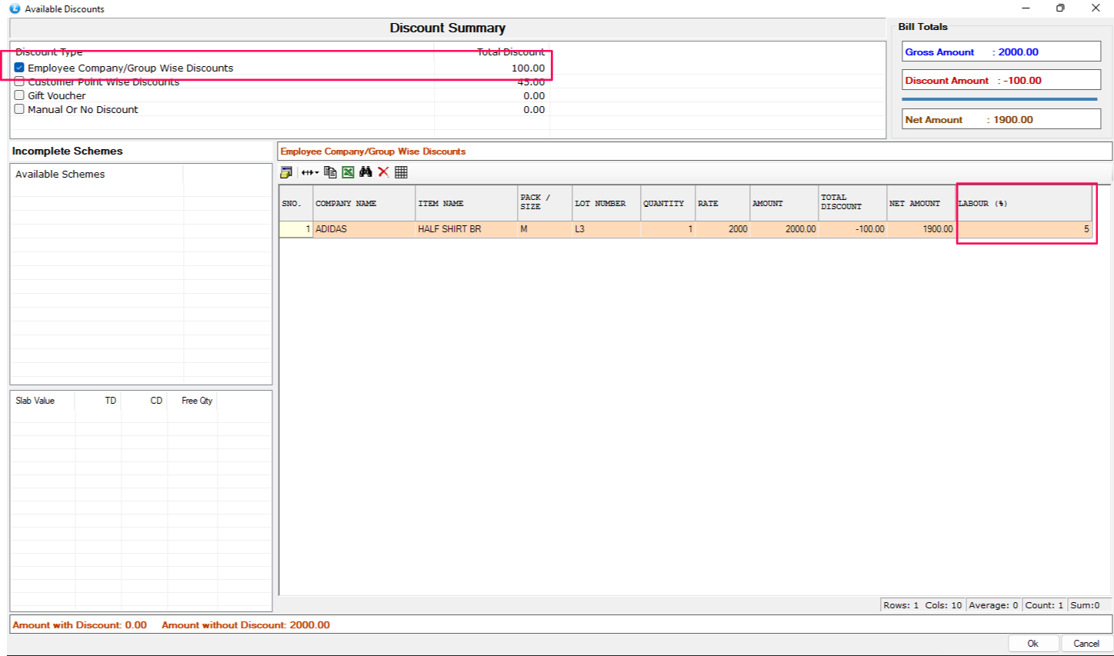The image size is (1114, 656).
Task: Tick the Manual Or No Discount checkbox
Action: [x=19, y=109]
